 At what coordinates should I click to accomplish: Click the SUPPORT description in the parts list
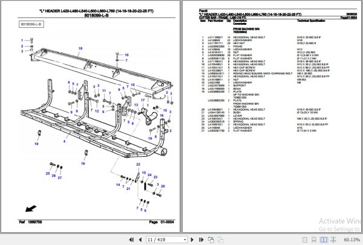click(x=240, y=85)
